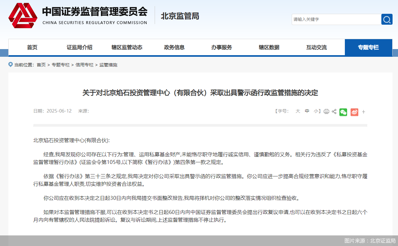Image resolution: width=398 pixels, height=246 pixels.
Task: Click the print icon to print the article
Action: pos(326,111)
